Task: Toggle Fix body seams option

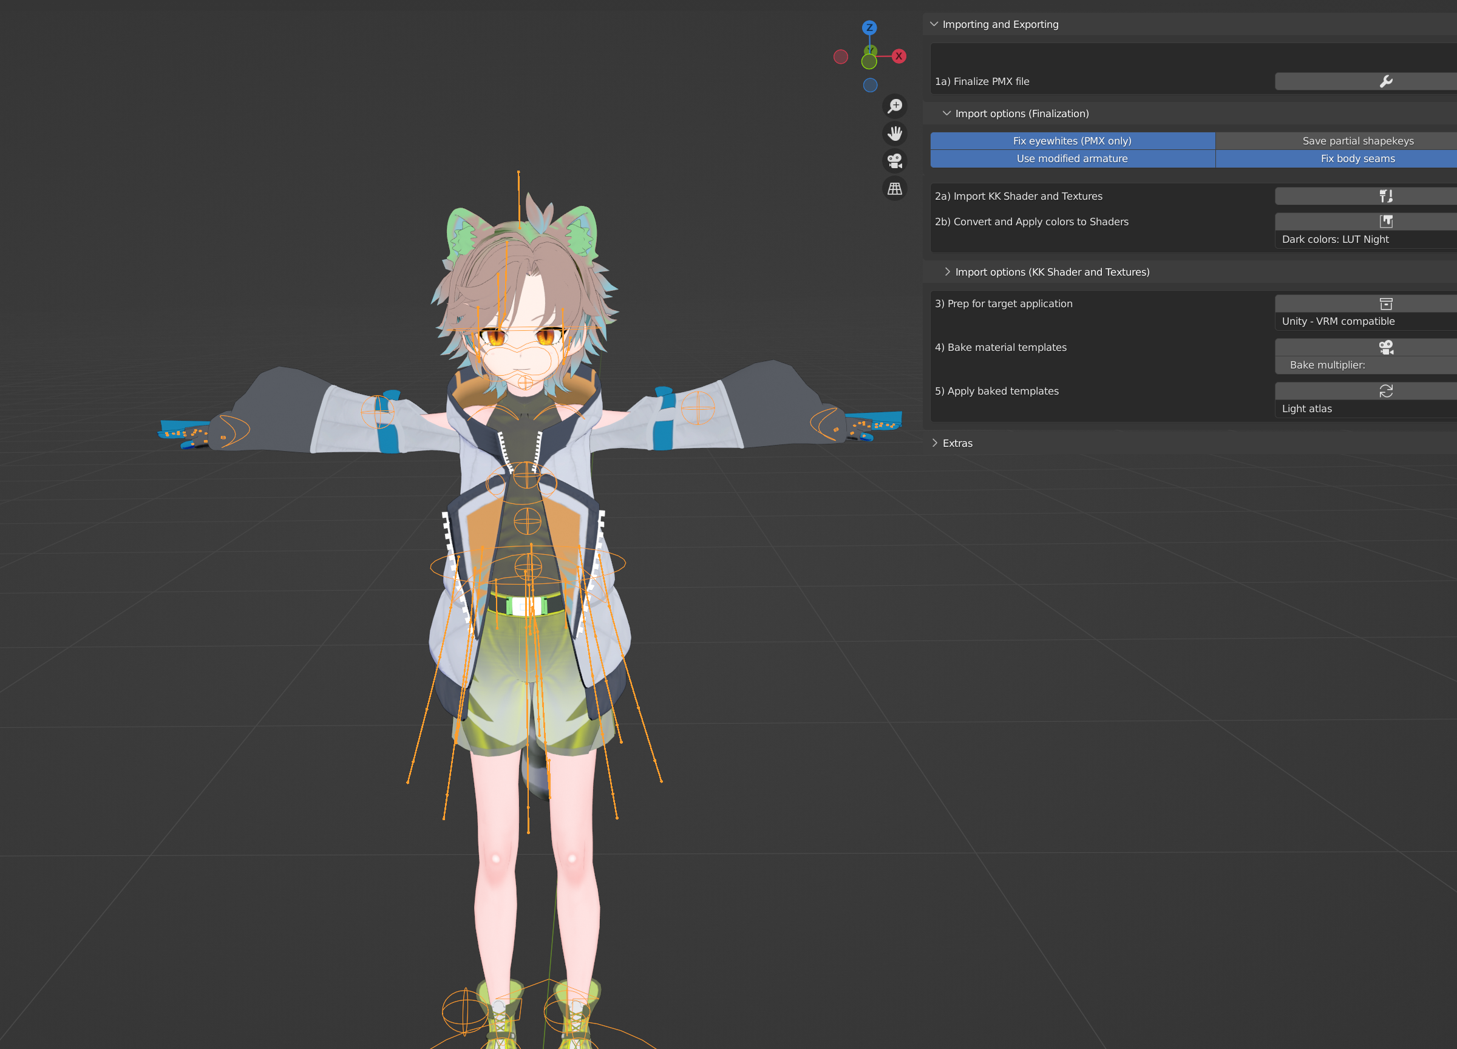Action: click(x=1357, y=158)
